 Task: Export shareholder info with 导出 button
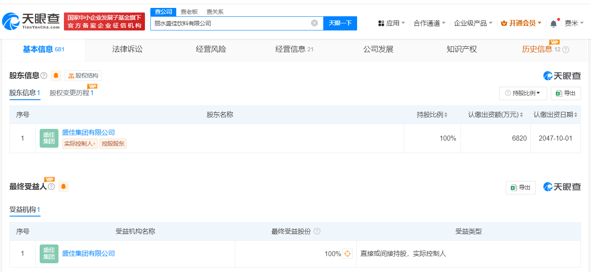[566, 93]
